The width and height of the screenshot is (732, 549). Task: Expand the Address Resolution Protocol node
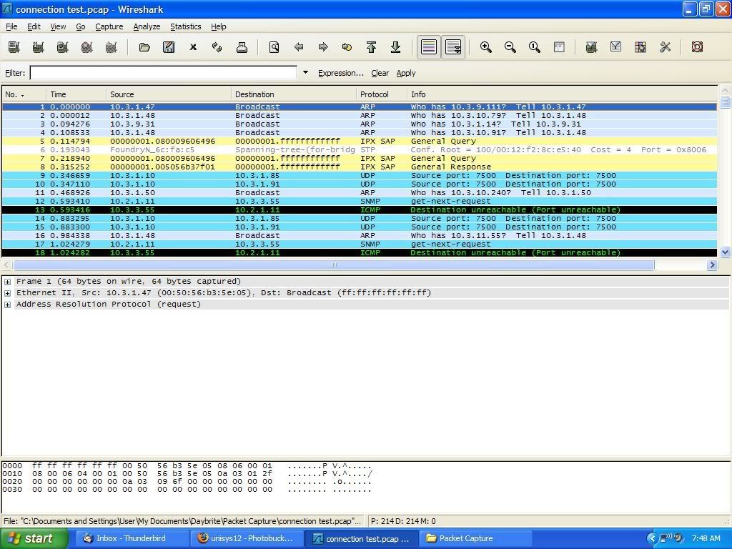[7, 305]
